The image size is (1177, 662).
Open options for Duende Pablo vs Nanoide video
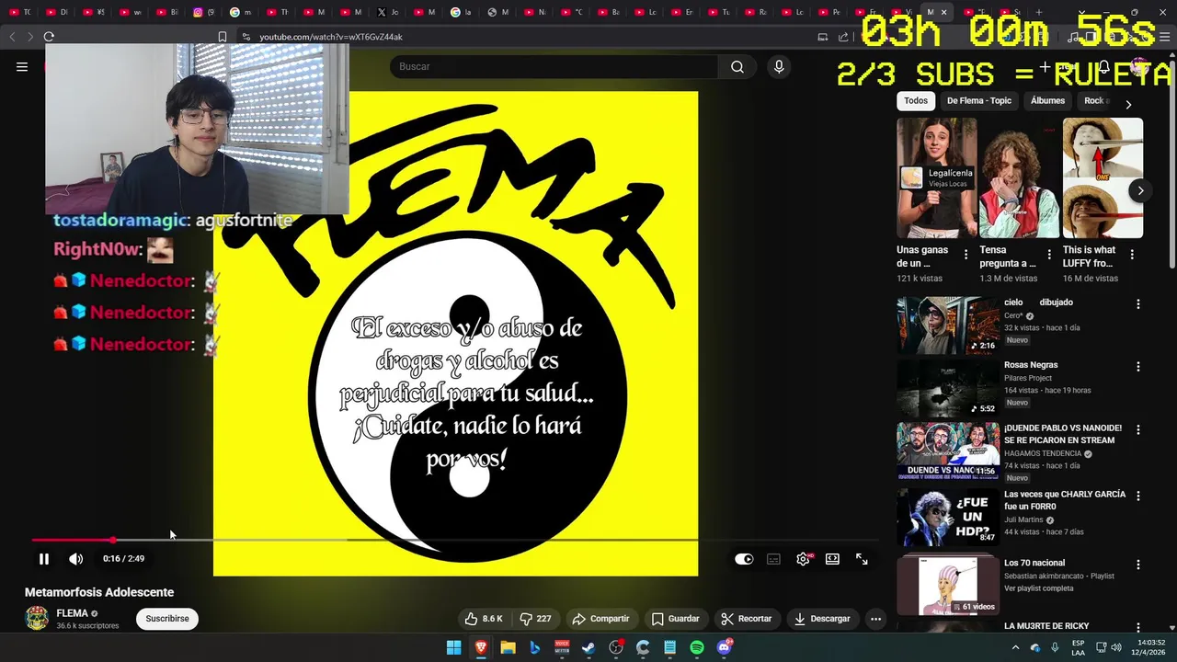pyautogui.click(x=1138, y=430)
